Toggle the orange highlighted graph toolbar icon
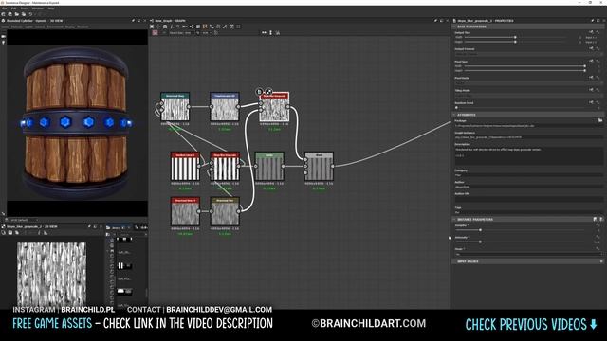The image size is (607, 341). (x=205, y=27)
